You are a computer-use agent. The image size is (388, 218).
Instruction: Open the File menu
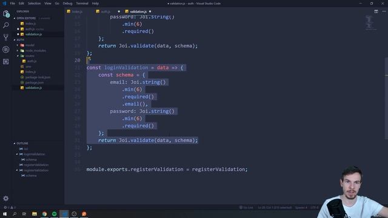(12, 4)
